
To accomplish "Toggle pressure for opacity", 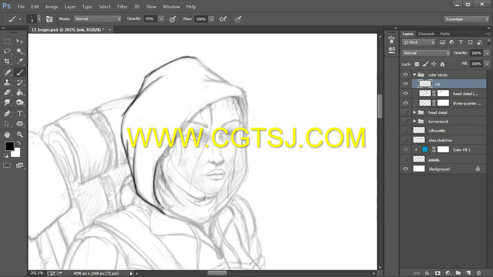I will [173, 19].
